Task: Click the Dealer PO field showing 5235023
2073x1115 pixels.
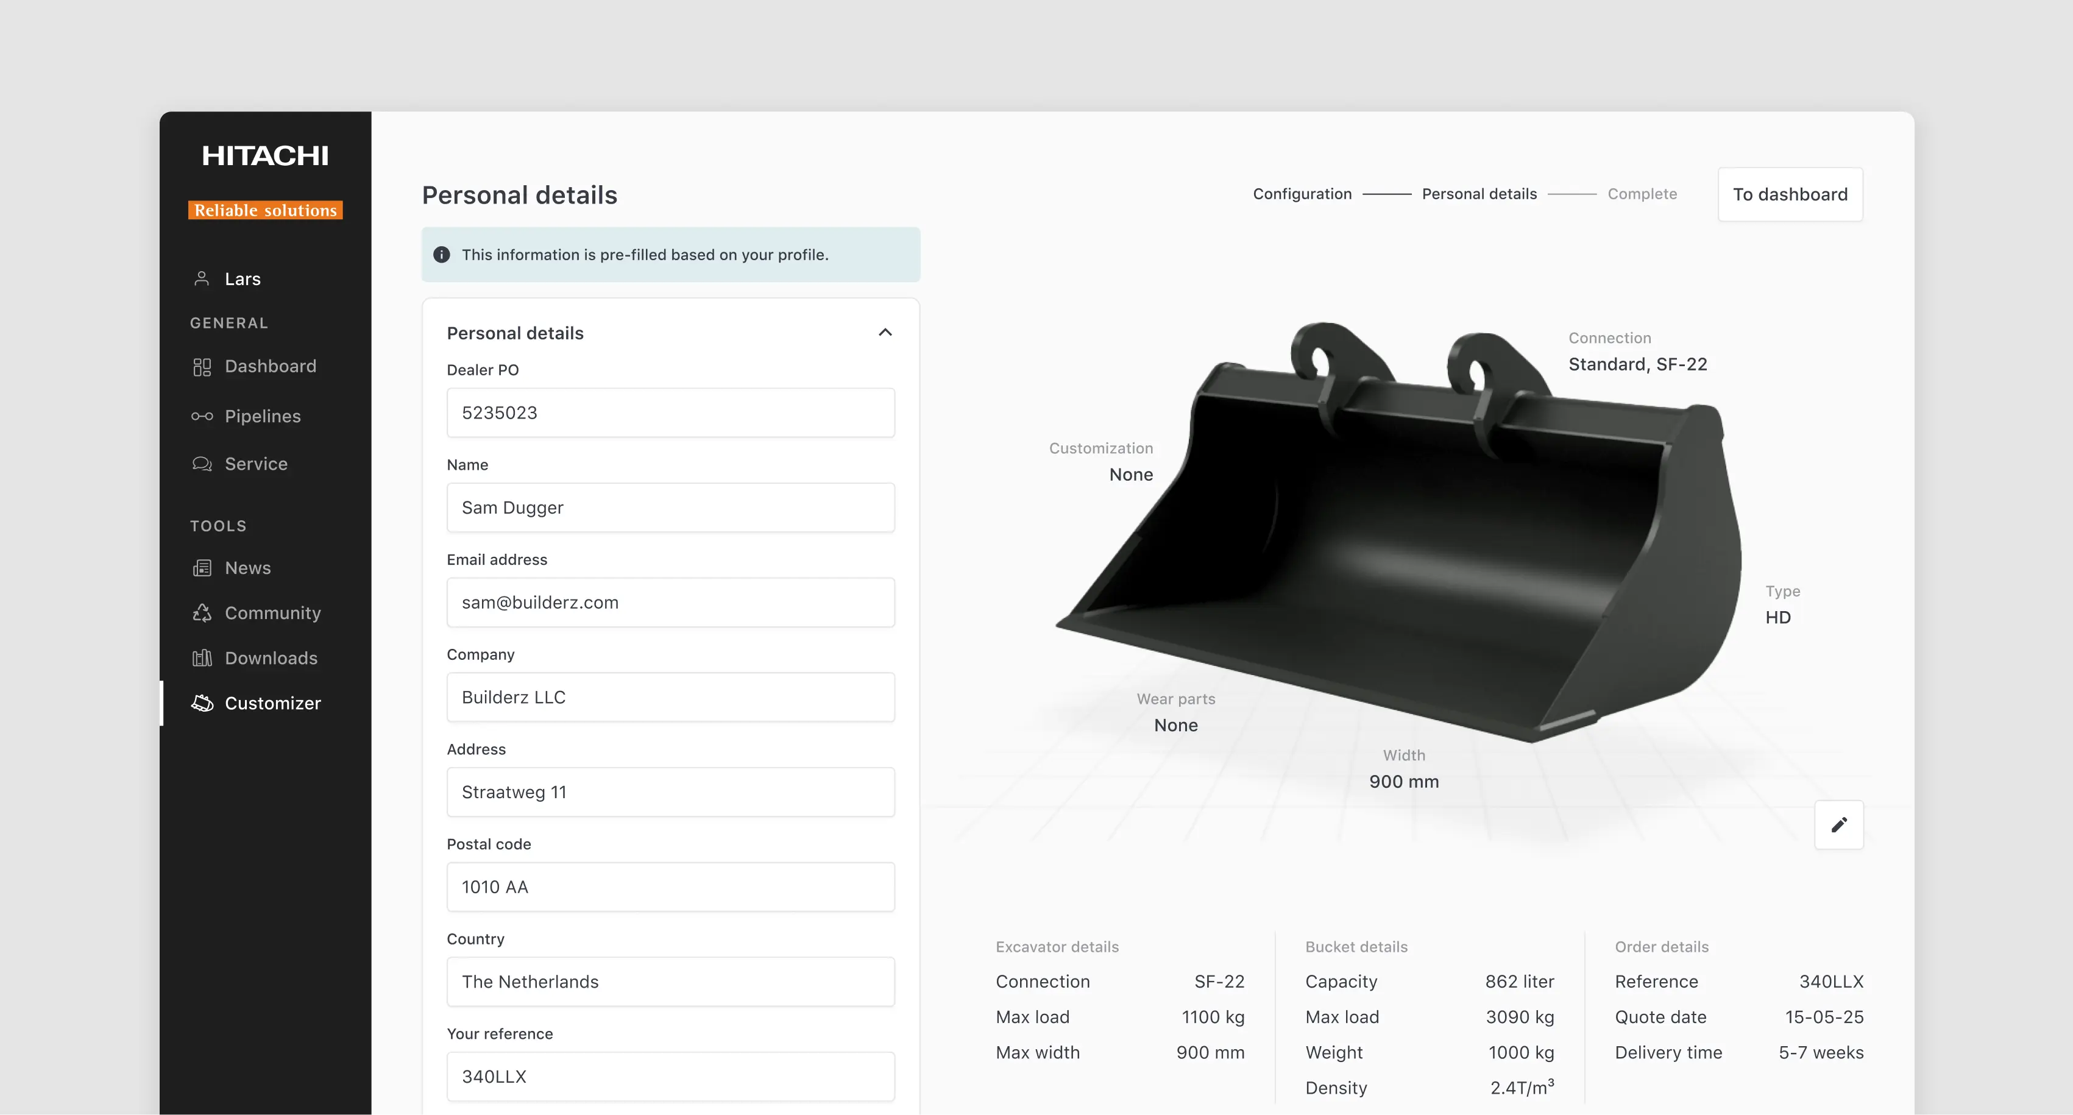Action: (x=670, y=412)
